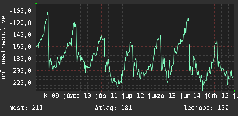Click the '12' date label on x-axis
This screenshot has width=238, height=116.
(x=140, y=96)
